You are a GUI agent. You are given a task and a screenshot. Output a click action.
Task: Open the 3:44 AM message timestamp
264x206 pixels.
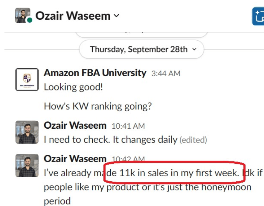pos(166,73)
